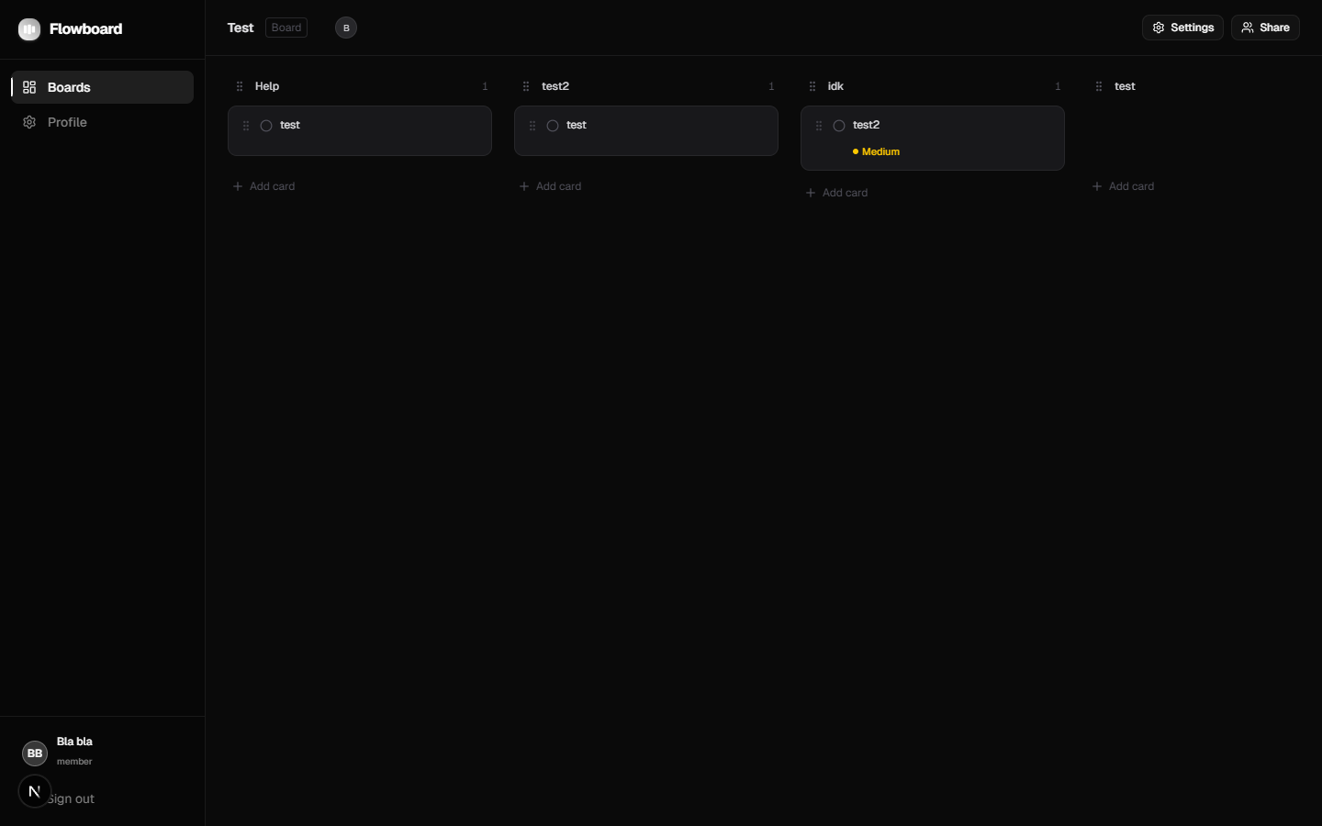The width and height of the screenshot is (1322, 826).
Task: Mark the Help column's test card complete
Action: (x=266, y=126)
